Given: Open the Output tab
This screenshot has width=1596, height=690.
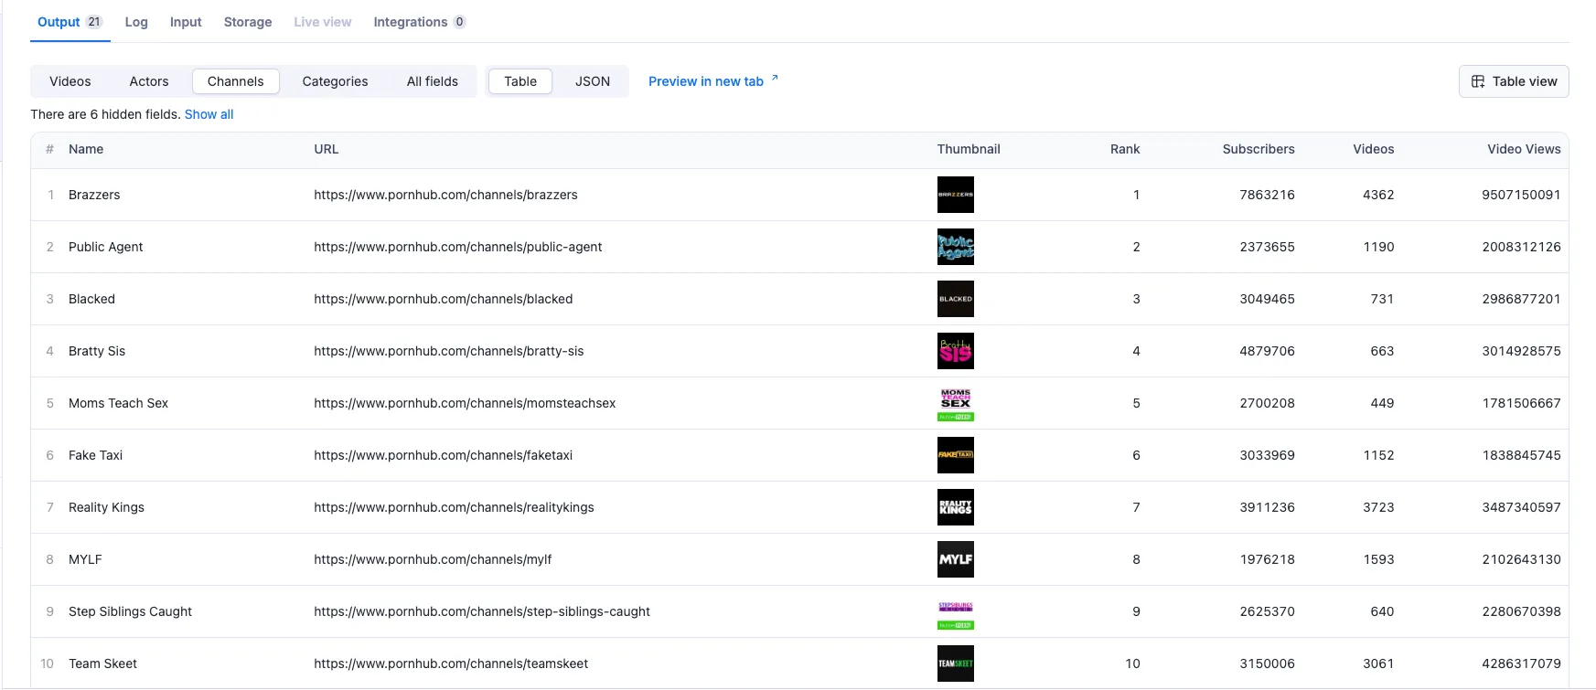Looking at the screenshot, I should [x=70, y=22].
